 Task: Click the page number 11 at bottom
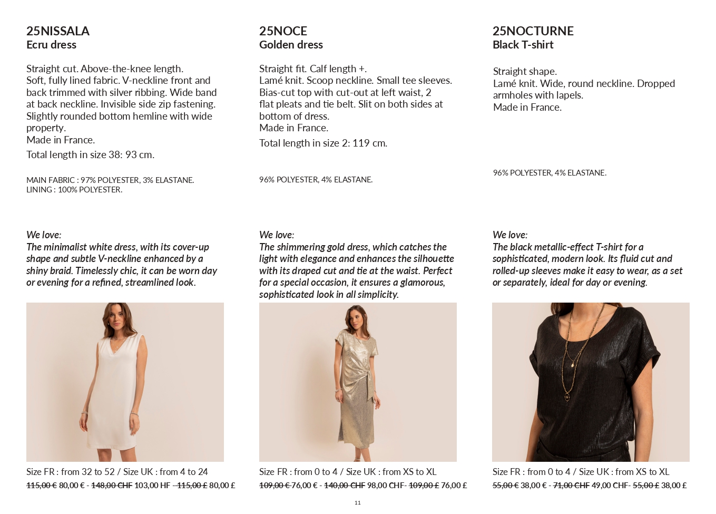pos(358,502)
